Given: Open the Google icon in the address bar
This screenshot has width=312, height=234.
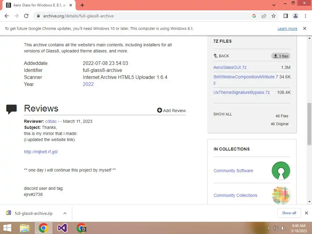Looking at the screenshot, I should pyautogui.click(x=254, y=16).
